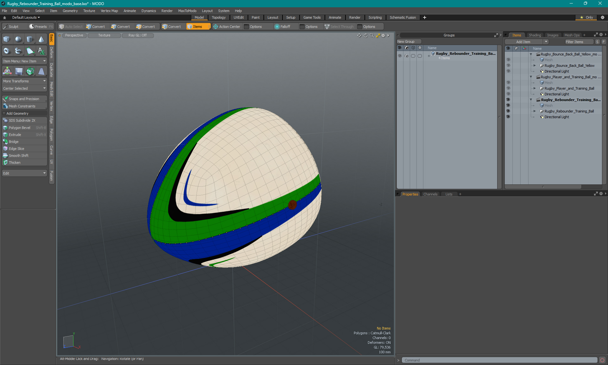Switch to Channels tab

click(430, 194)
